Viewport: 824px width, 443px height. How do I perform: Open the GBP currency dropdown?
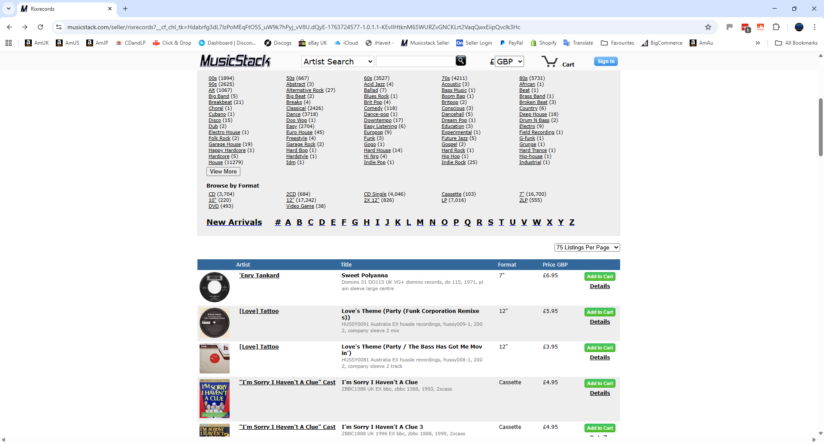[509, 61]
